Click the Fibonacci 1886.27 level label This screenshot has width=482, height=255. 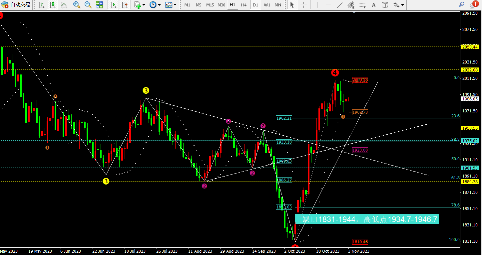[x=284, y=180]
